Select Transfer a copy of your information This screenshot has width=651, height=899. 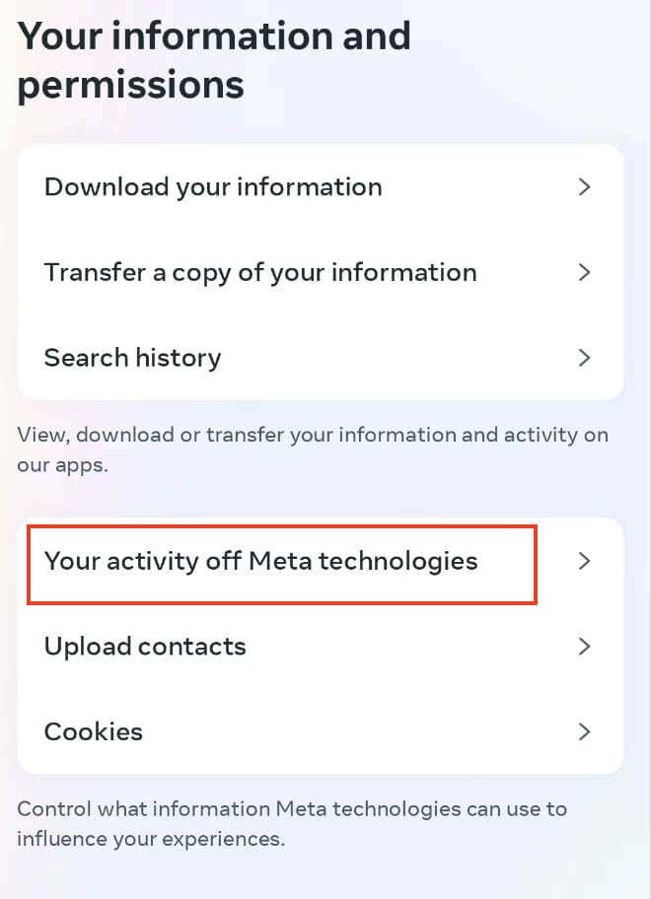click(259, 273)
